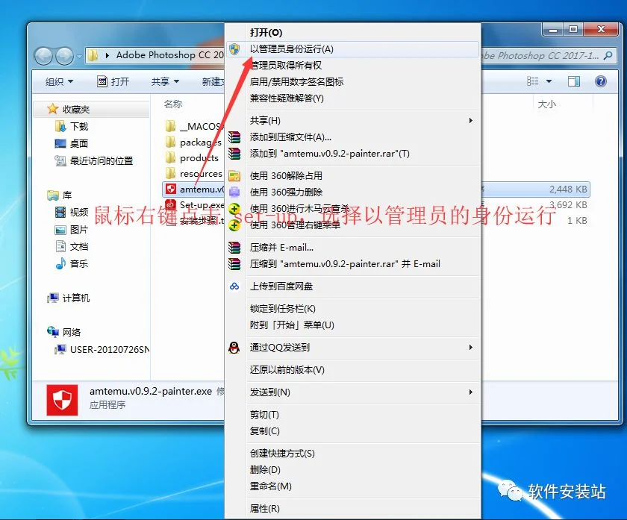
Task: Click the Explorer back arrow button
Action: click(x=43, y=56)
